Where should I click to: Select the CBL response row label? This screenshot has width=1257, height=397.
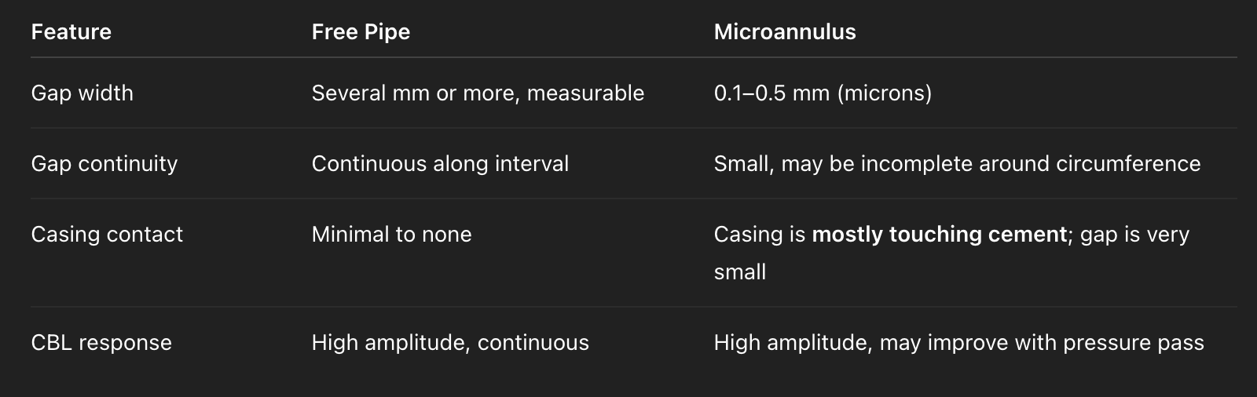(101, 343)
